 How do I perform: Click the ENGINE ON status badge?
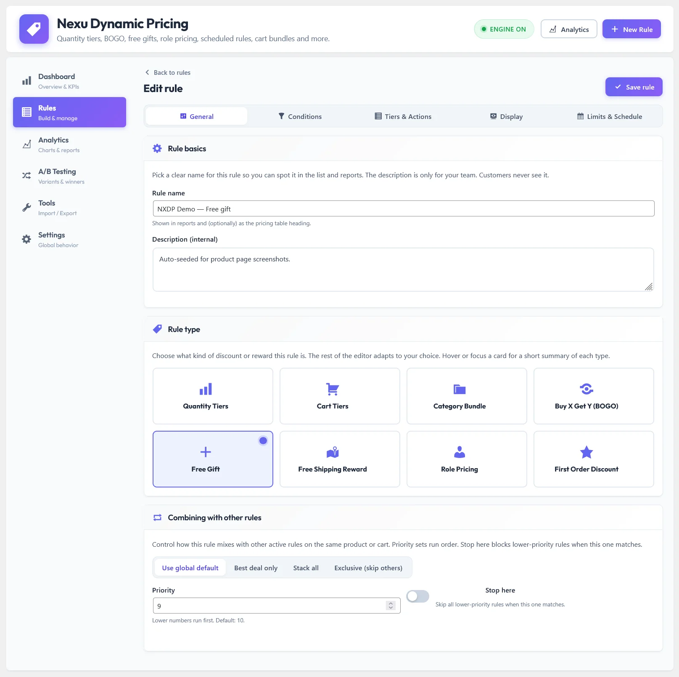pos(504,29)
